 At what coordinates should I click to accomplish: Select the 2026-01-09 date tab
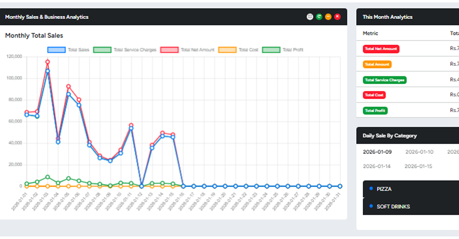point(377,152)
